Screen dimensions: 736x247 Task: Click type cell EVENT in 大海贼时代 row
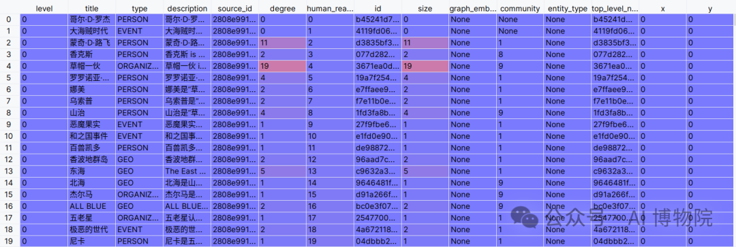(x=140, y=31)
